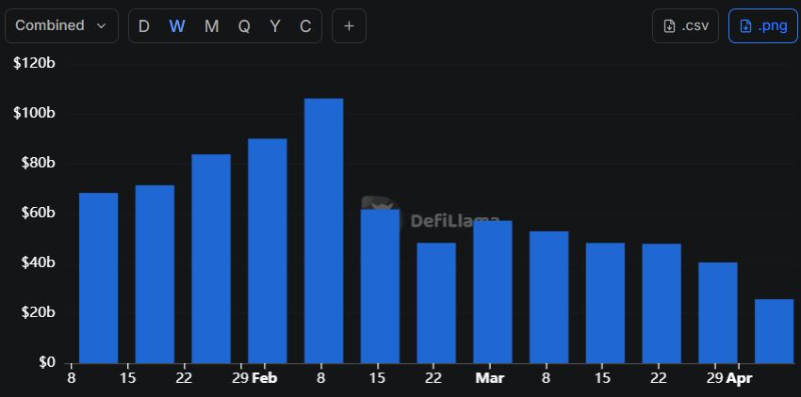Image resolution: width=801 pixels, height=397 pixels.
Task: Download the chart data as .csv
Action: [x=685, y=26]
